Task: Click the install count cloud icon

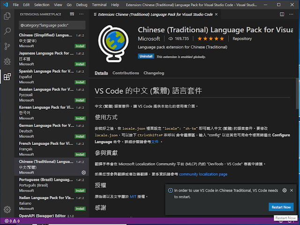Action: 171,38
